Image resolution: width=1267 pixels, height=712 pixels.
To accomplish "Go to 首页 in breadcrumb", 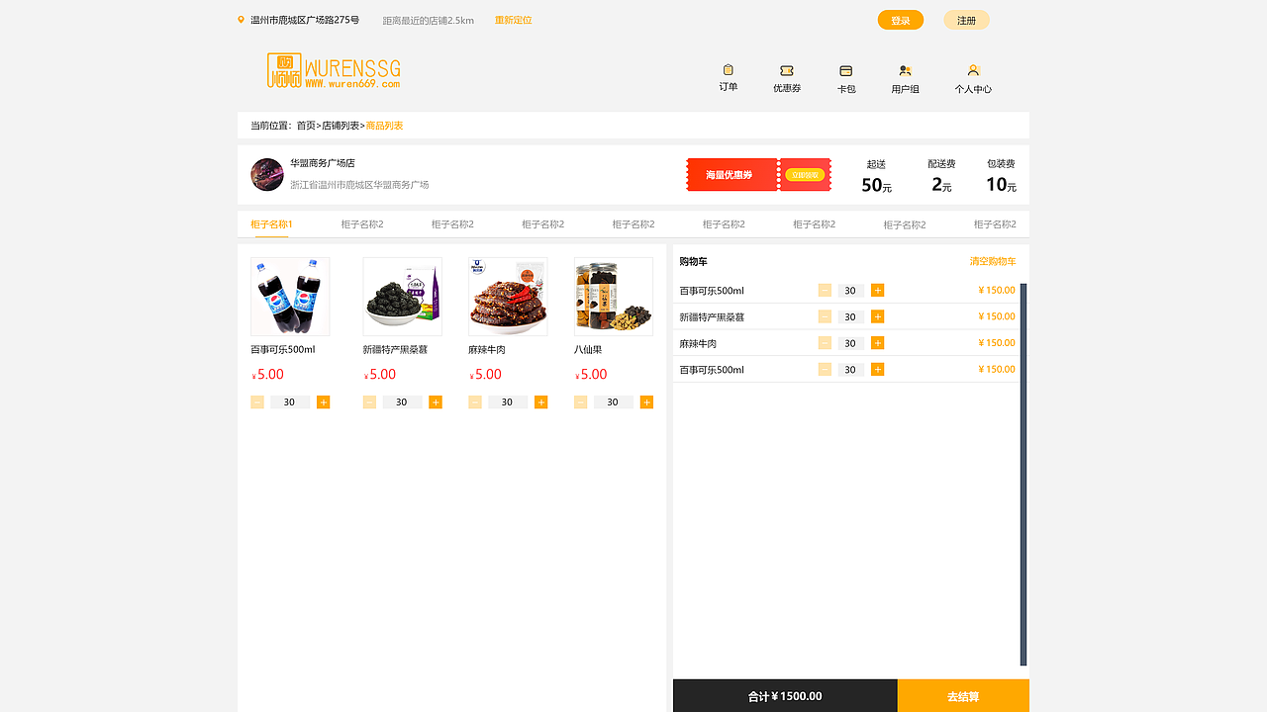I will click(306, 126).
